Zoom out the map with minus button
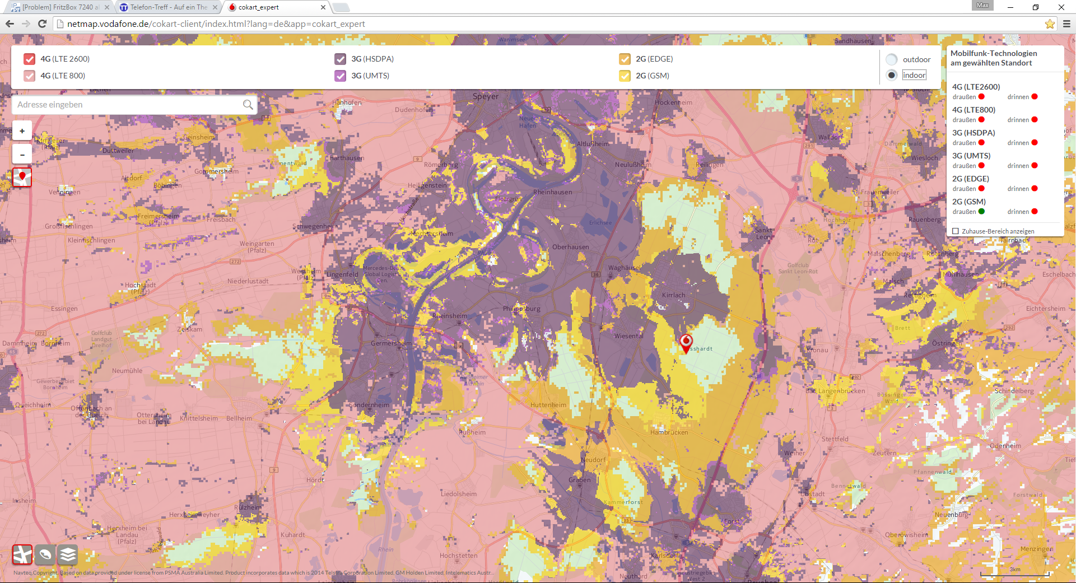1076x583 pixels. pos(22,155)
